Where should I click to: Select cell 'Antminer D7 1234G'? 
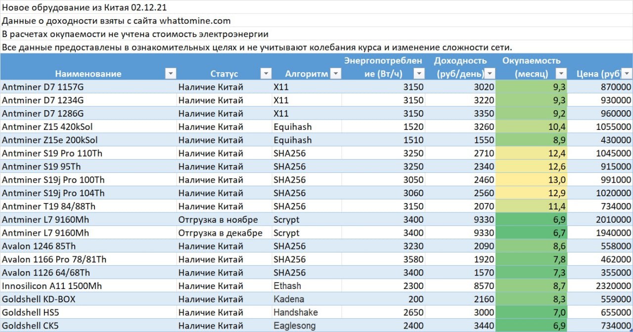89,100
